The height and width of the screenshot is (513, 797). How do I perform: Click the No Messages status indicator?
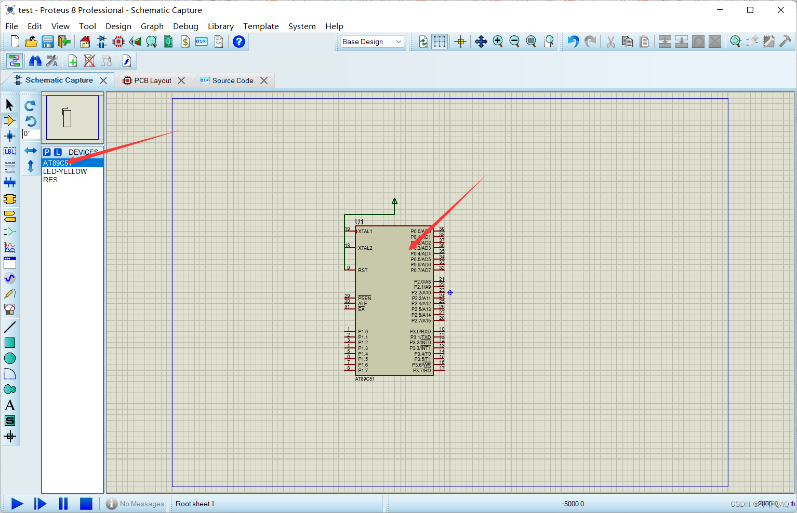pyautogui.click(x=135, y=504)
